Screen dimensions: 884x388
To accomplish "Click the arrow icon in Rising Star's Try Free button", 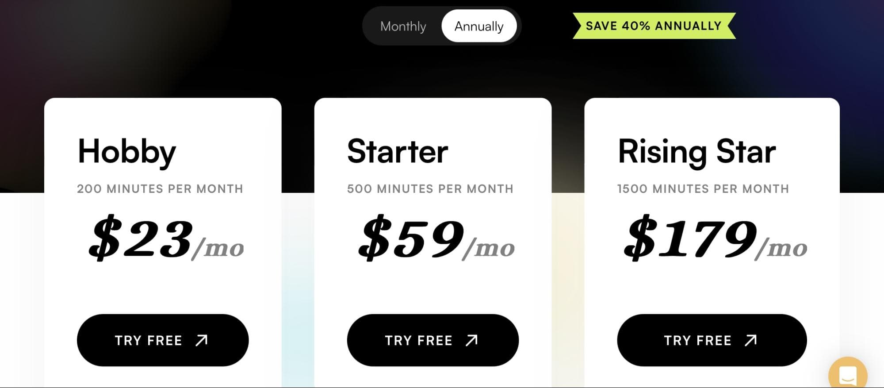I will (751, 340).
